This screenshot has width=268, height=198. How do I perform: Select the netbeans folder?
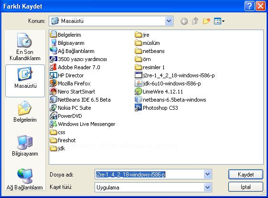click(150, 51)
